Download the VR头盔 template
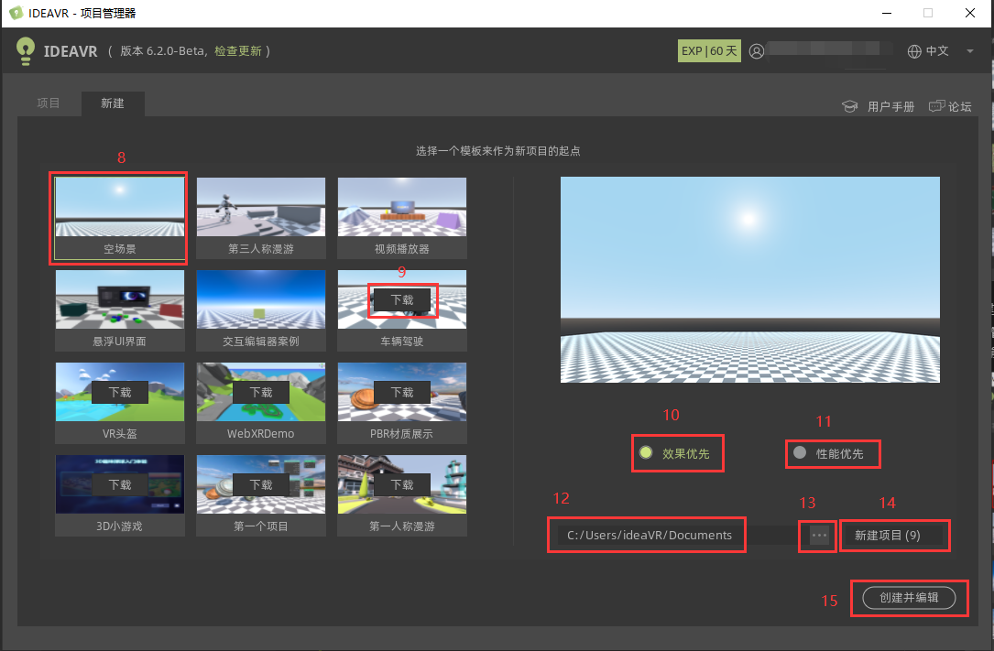Screen dimensions: 994x651 coord(120,393)
